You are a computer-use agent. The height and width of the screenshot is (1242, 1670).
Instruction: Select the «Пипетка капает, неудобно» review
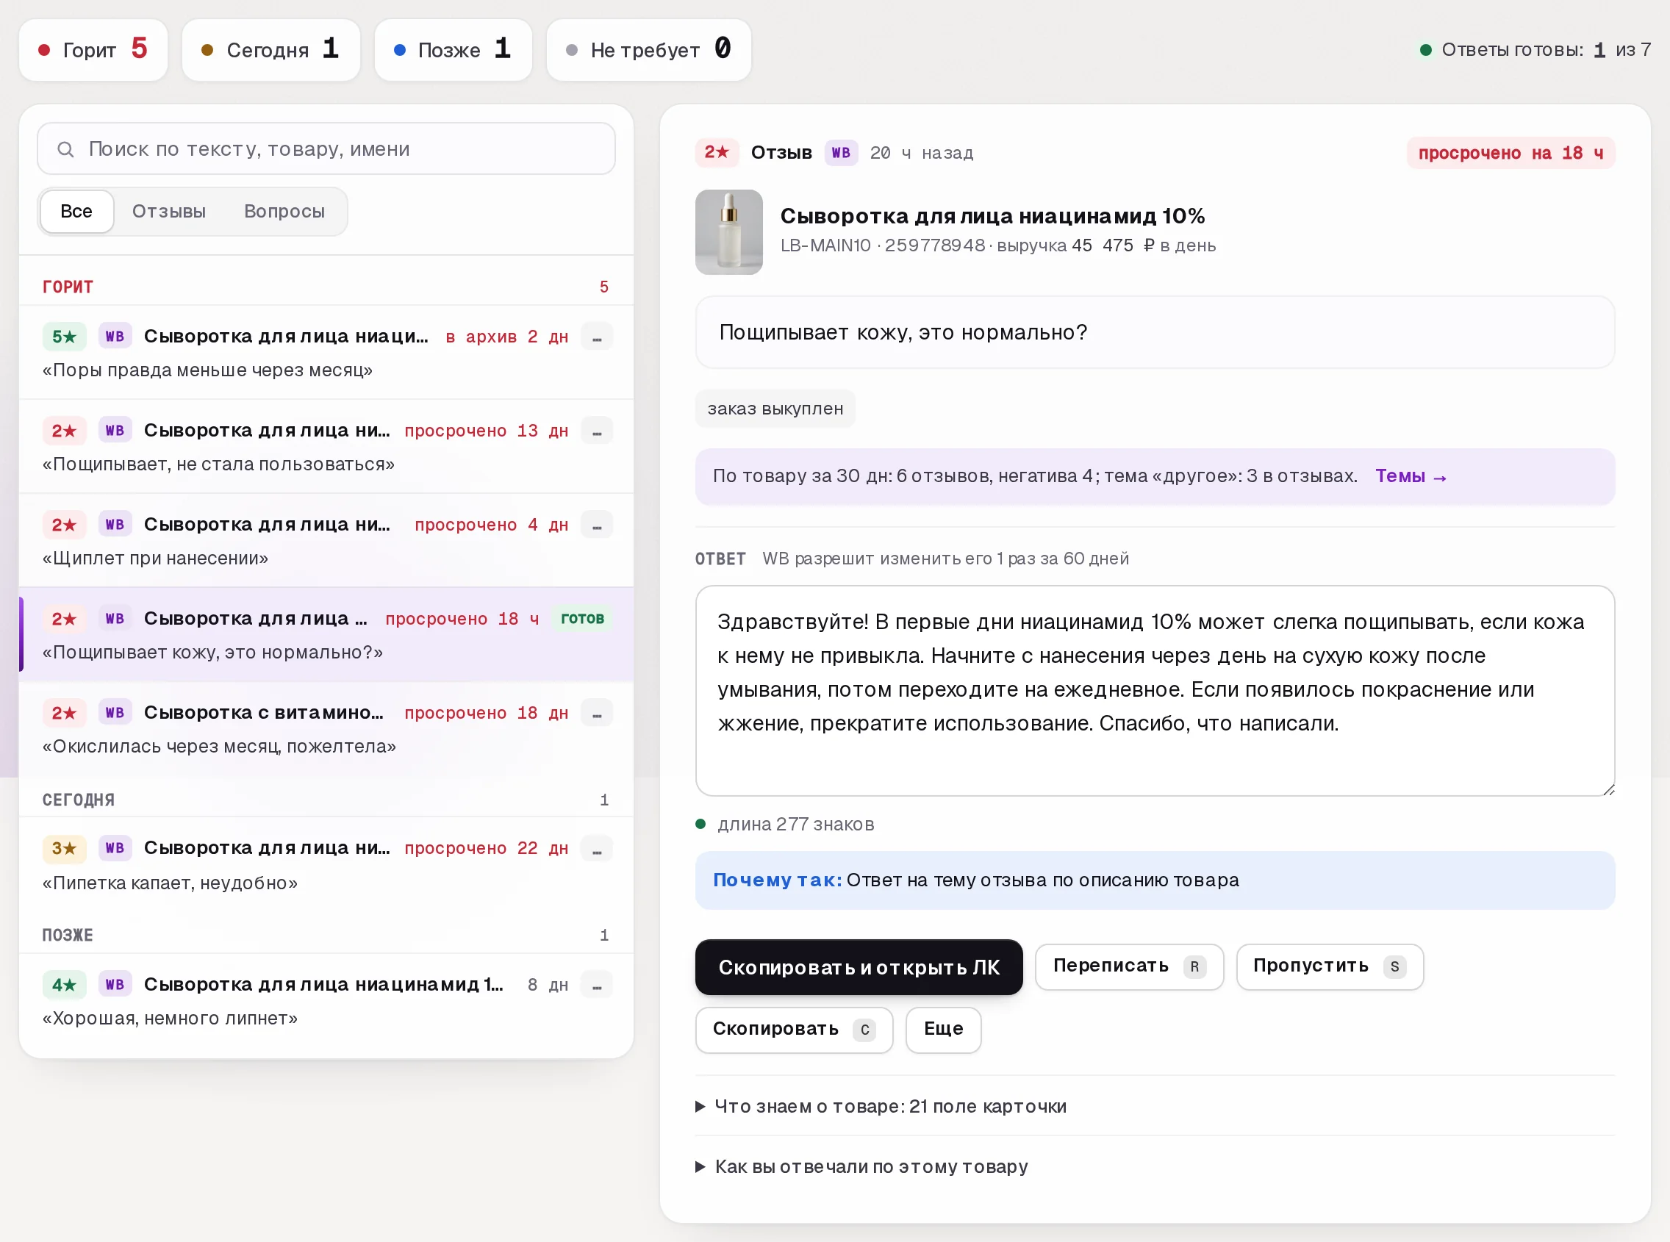[x=326, y=864]
